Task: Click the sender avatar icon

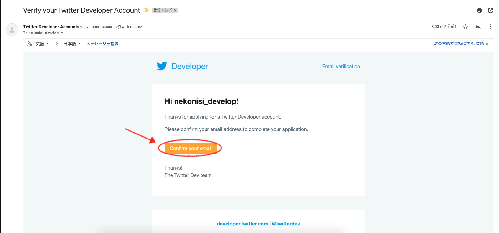Action: [12, 30]
